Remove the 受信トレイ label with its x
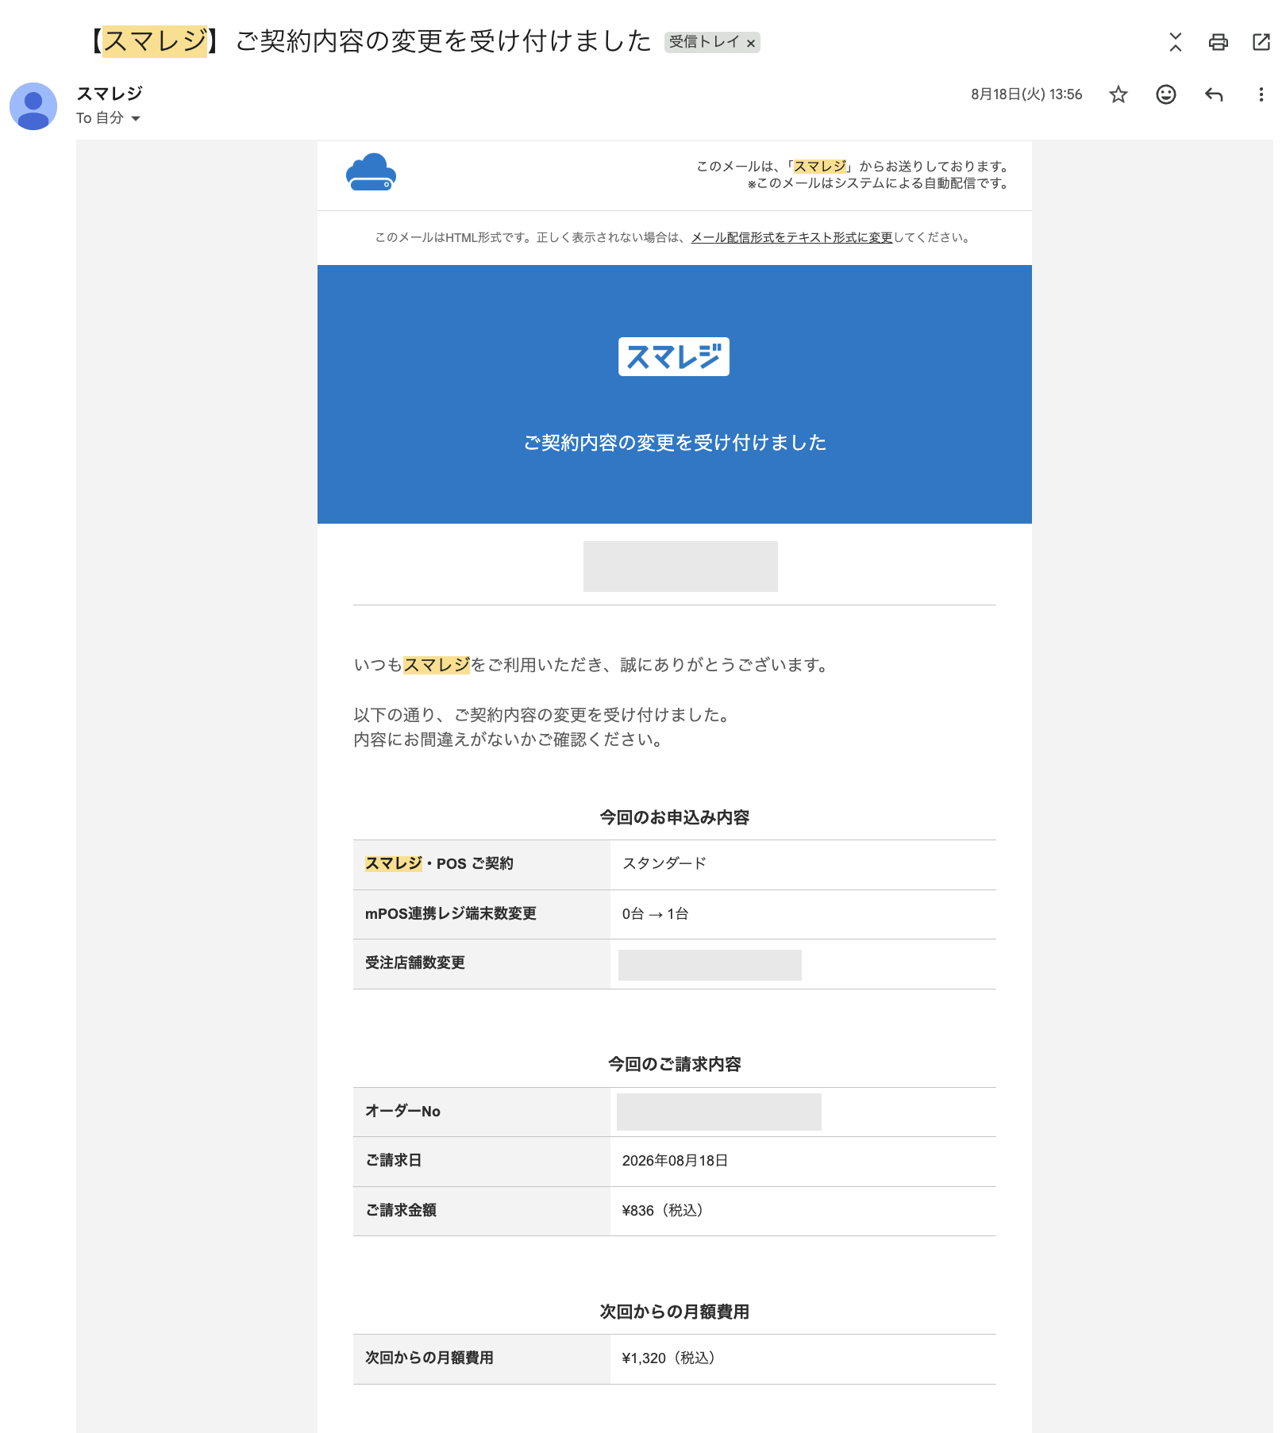The image size is (1286, 1433). click(x=751, y=44)
